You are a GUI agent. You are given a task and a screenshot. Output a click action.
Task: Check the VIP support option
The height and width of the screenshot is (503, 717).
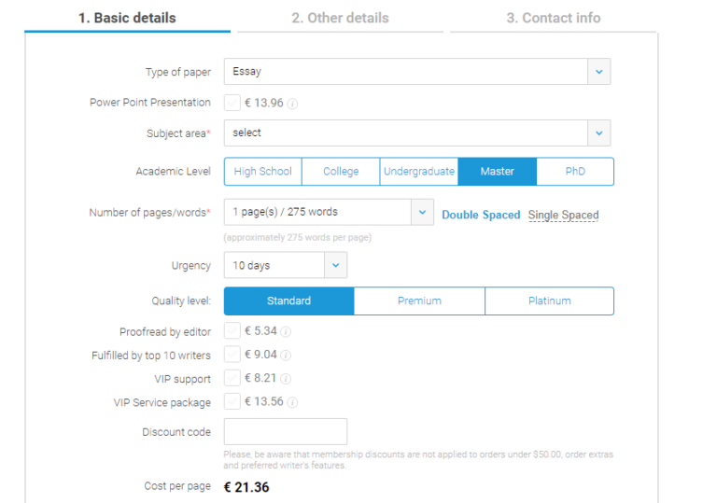coord(232,379)
